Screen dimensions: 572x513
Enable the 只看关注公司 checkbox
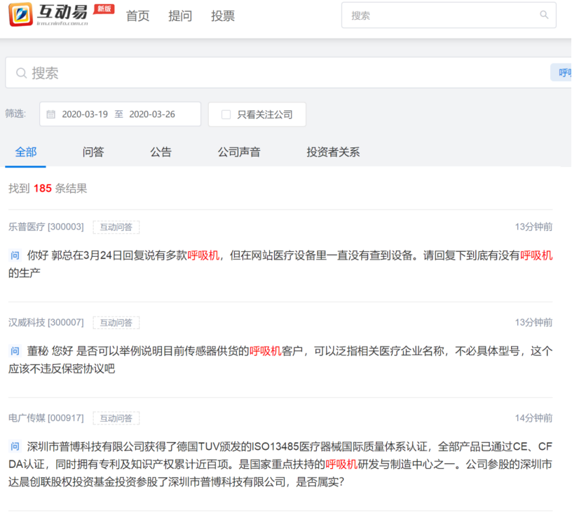coord(226,114)
